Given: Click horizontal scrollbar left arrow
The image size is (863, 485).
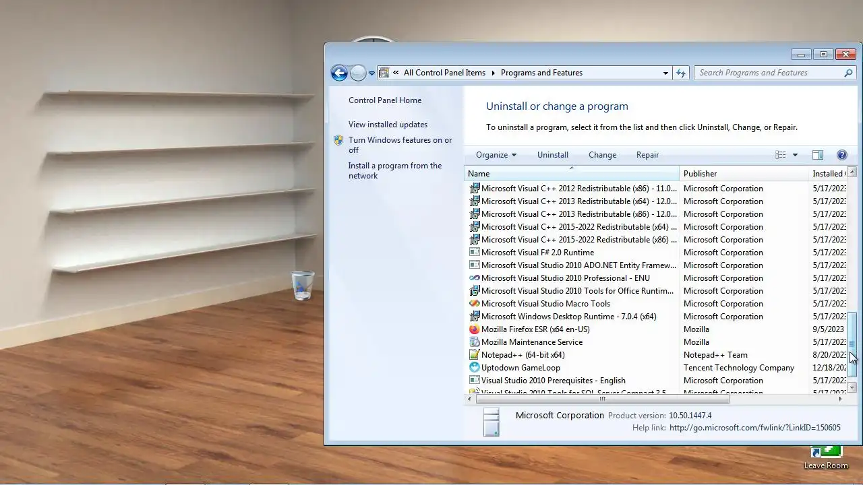Looking at the screenshot, I should pos(470,399).
